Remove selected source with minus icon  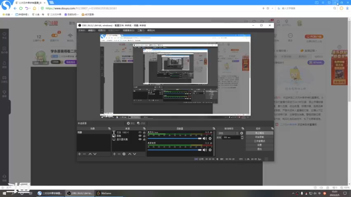pyautogui.click(x=119, y=154)
